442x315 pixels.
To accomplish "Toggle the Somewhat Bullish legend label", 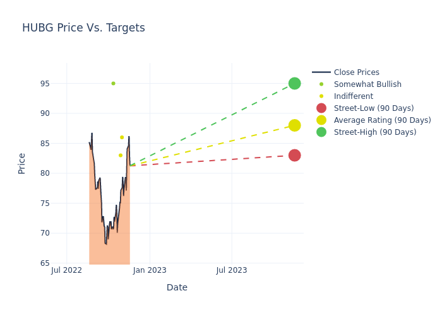I will 367,84.
